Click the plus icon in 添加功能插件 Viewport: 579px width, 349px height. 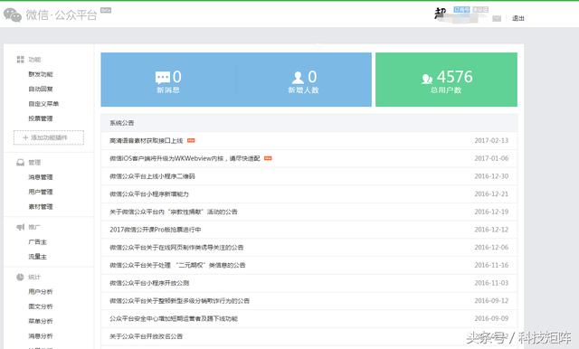coord(25,137)
